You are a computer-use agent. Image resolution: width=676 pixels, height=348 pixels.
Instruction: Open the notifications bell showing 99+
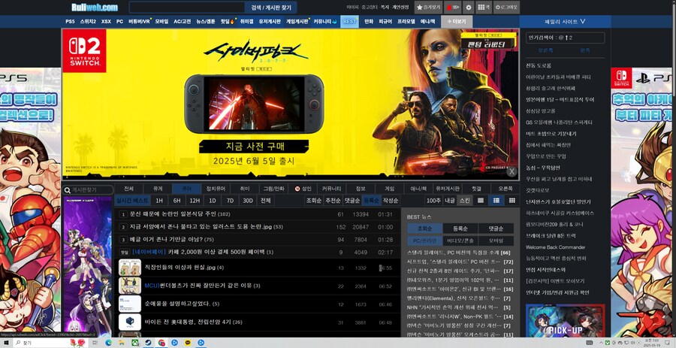point(453,8)
